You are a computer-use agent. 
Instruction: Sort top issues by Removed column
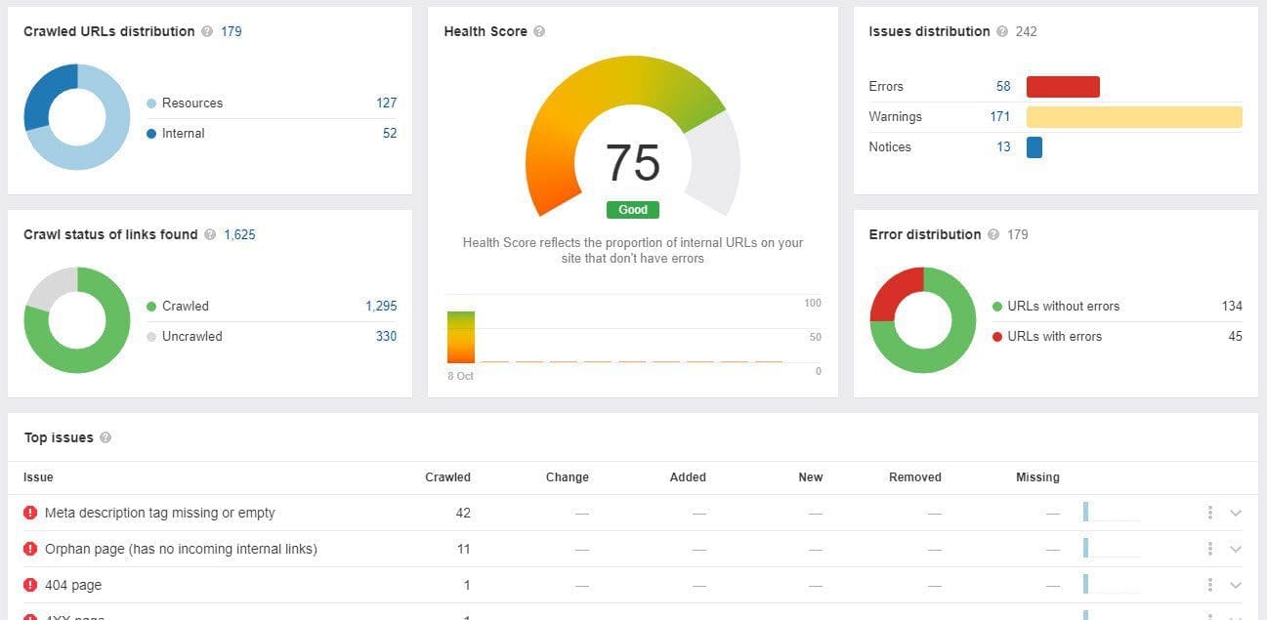click(915, 477)
